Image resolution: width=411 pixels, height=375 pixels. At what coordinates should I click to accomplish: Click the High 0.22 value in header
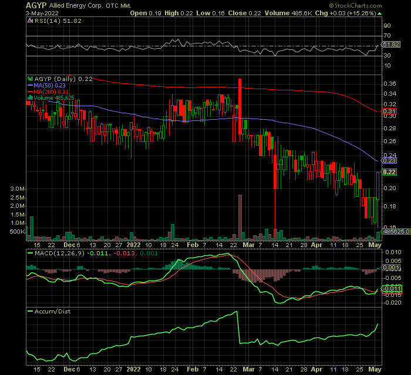[x=178, y=13]
